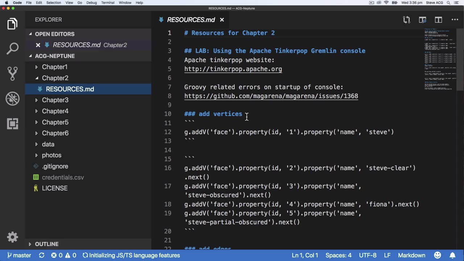Collapse the Chapter2 folder
Image resolution: width=464 pixels, height=261 pixels.
(x=55, y=78)
